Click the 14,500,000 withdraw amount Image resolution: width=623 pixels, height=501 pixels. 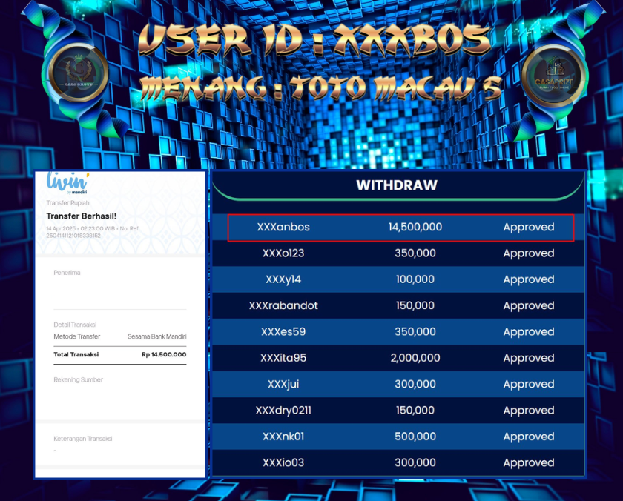[415, 228]
